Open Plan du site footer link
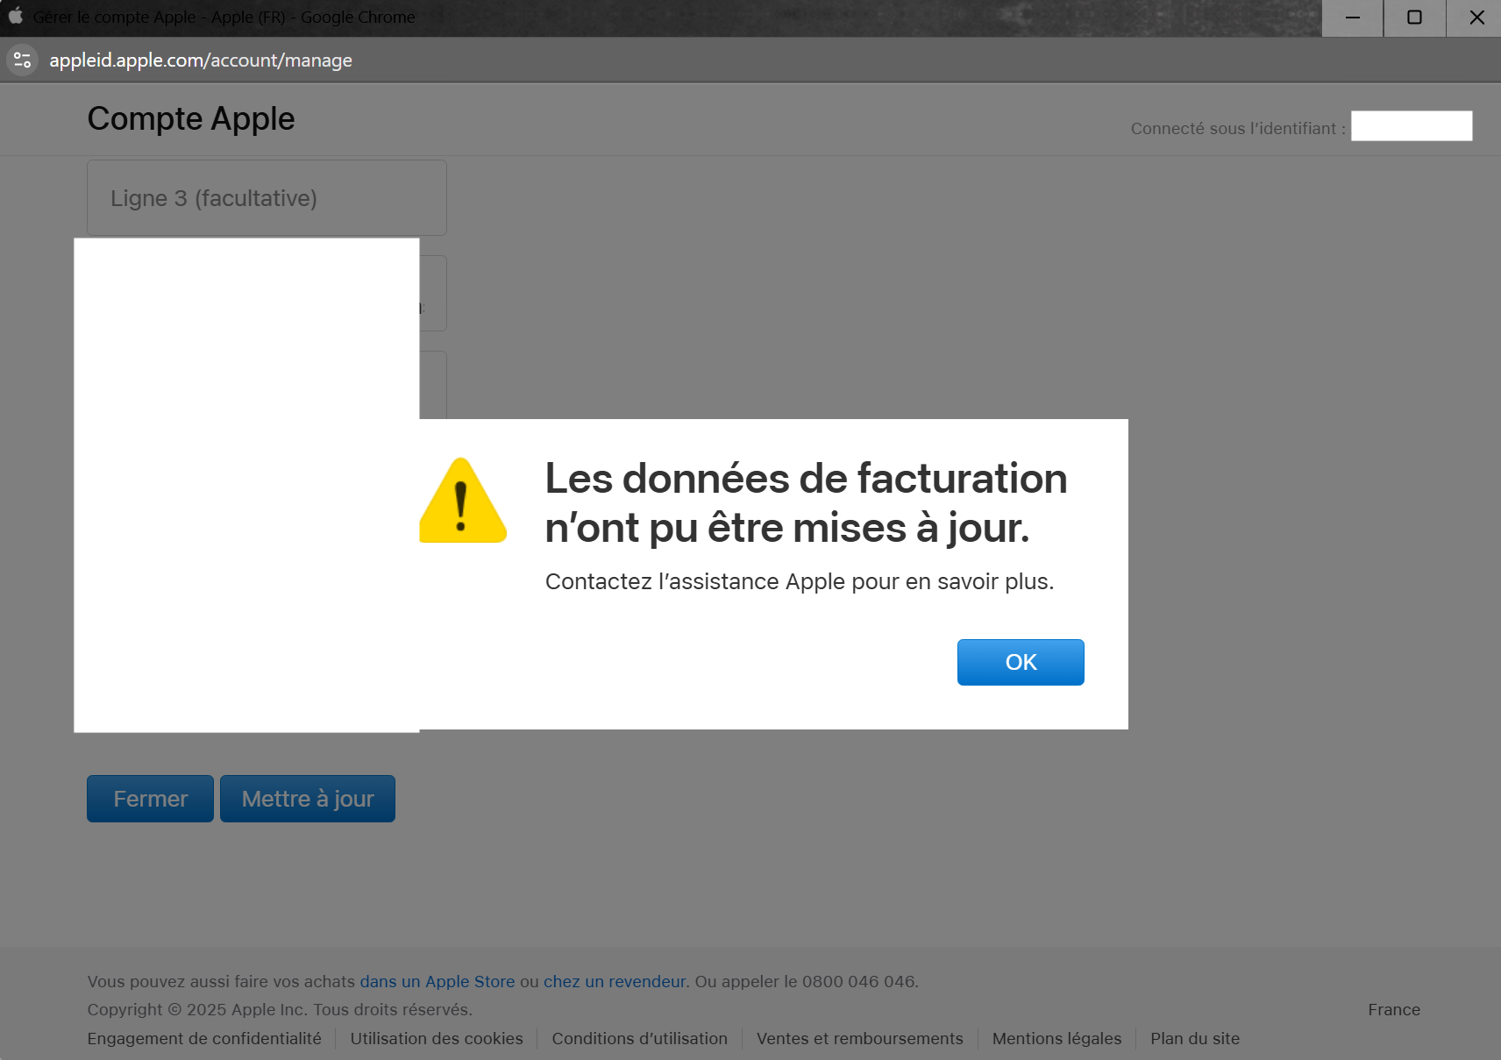The width and height of the screenshot is (1501, 1060). pyautogui.click(x=1195, y=1039)
